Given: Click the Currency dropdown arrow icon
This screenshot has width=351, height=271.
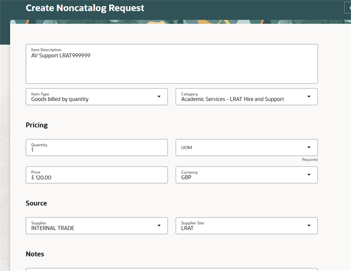Looking at the screenshot, I should pyautogui.click(x=309, y=175).
